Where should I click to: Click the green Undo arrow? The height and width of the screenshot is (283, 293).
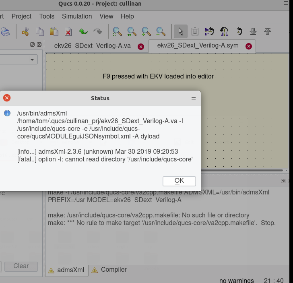(x=83, y=31)
